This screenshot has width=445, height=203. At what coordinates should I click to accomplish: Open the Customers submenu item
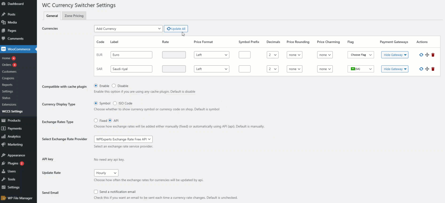tap(9, 72)
